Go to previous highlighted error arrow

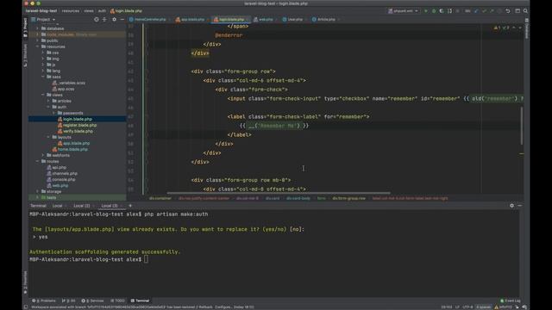(x=514, y=28)
